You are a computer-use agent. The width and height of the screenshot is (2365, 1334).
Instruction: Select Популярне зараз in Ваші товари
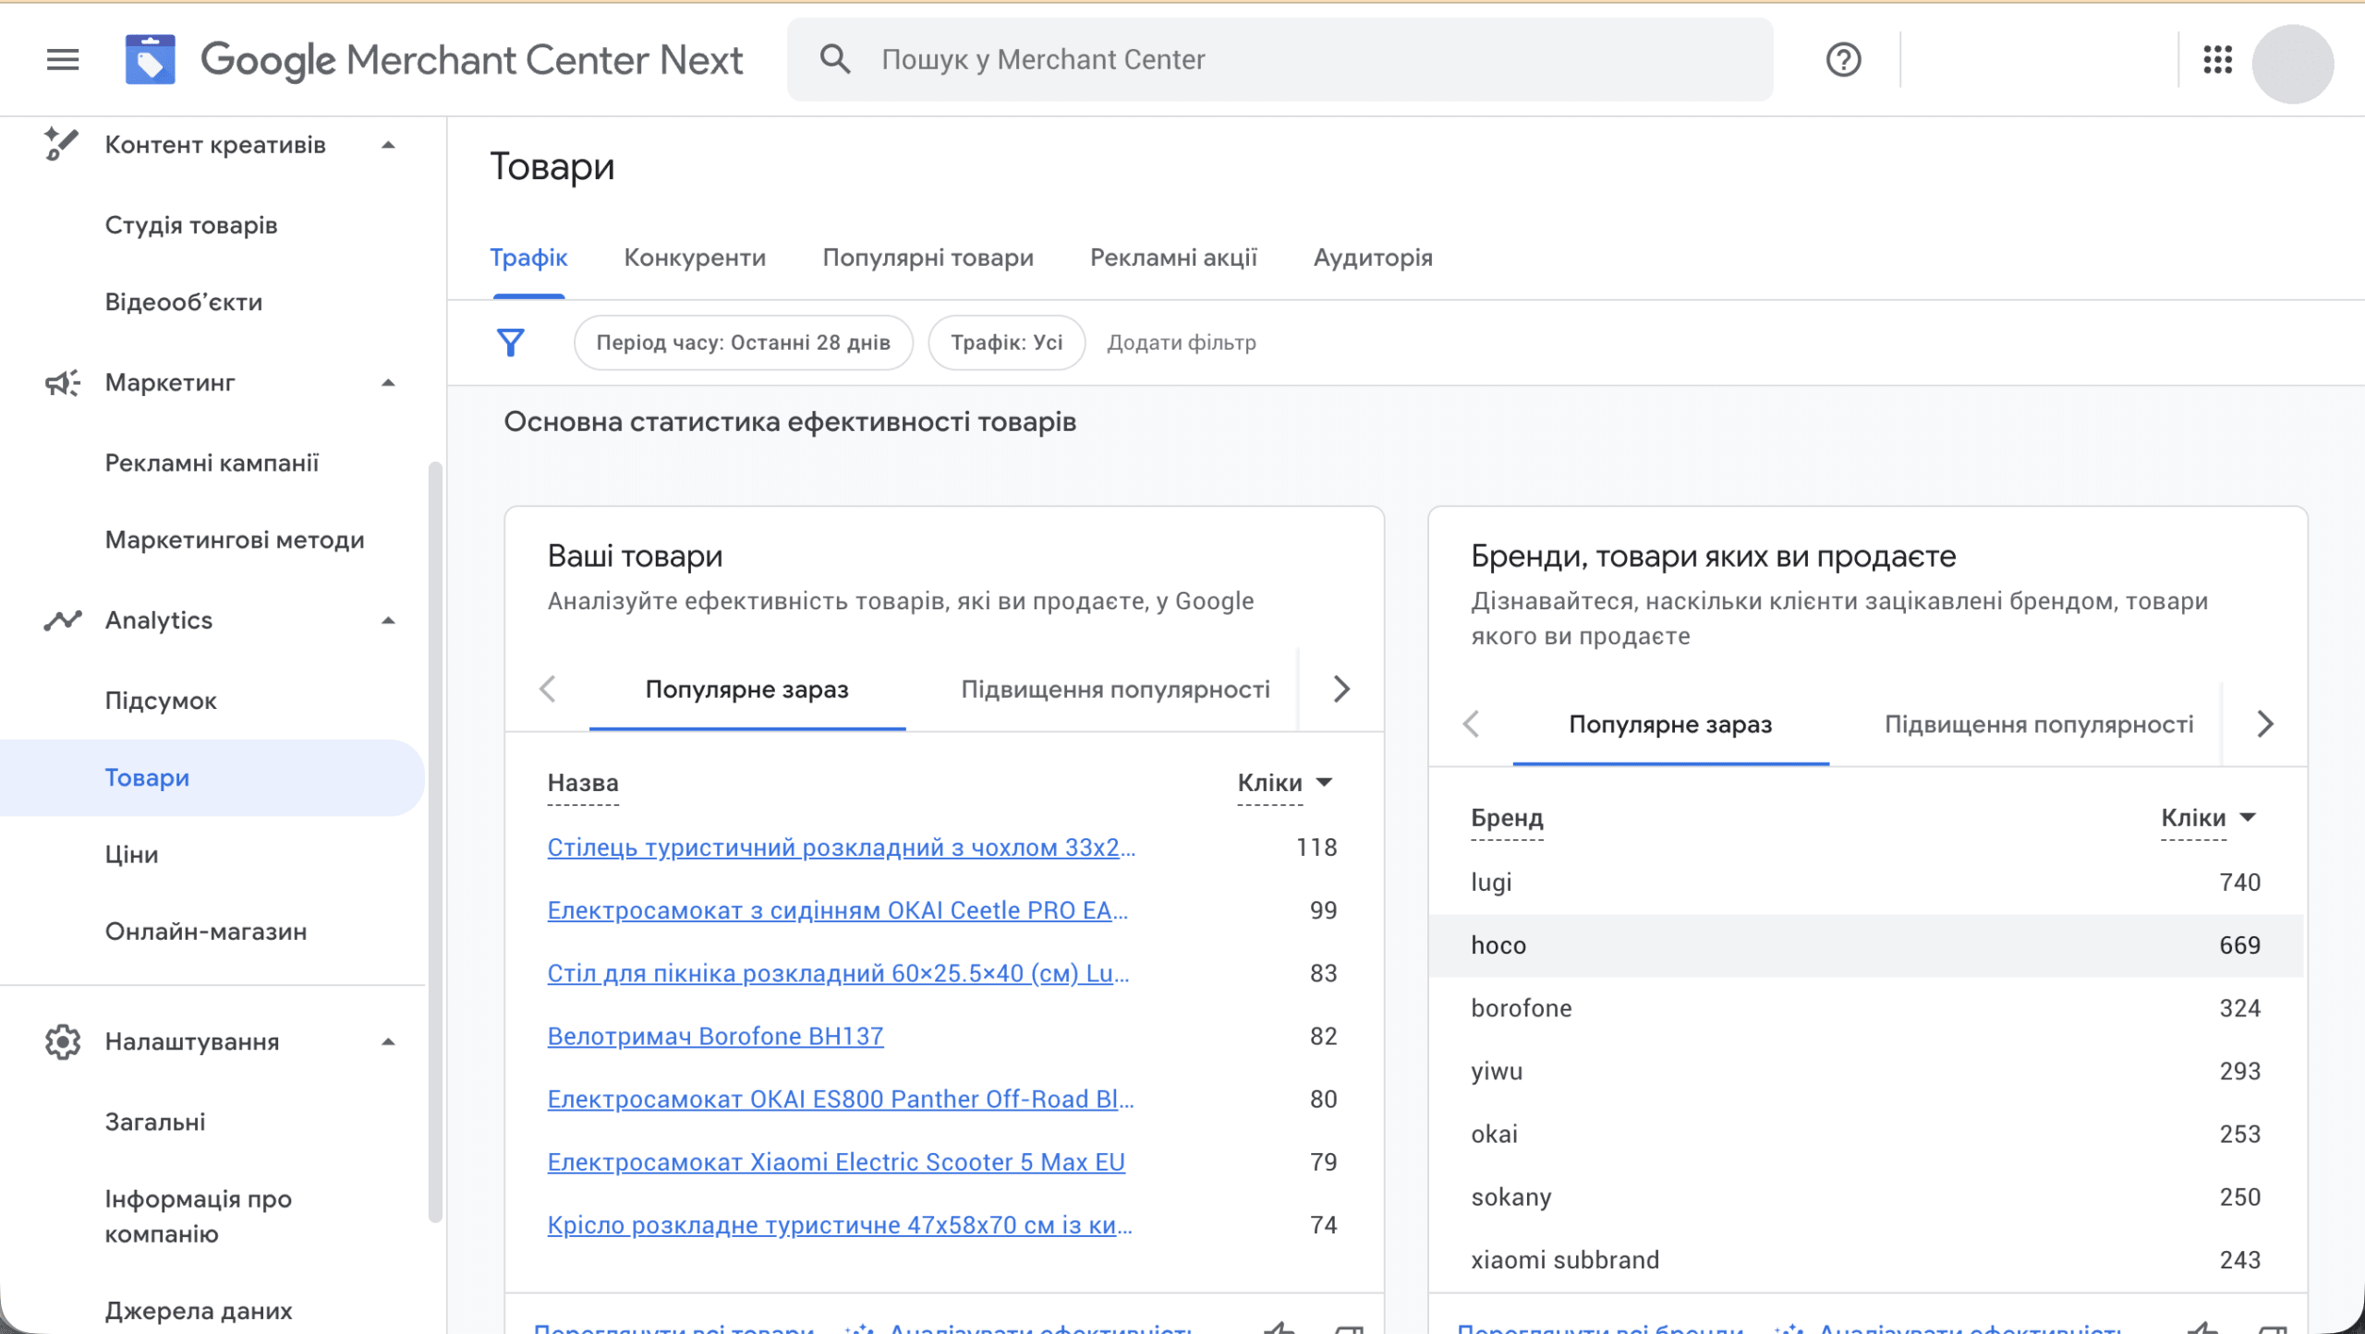pyautogui.click(x=746, y=690)
